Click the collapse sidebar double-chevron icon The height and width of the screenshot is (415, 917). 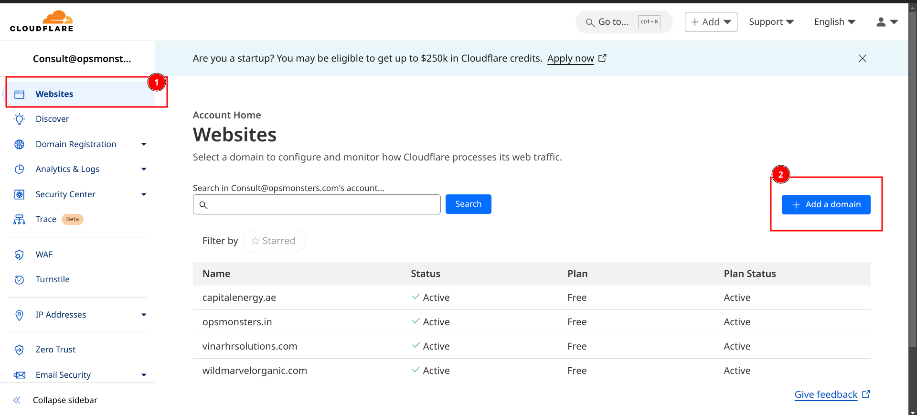coord(17,400)
